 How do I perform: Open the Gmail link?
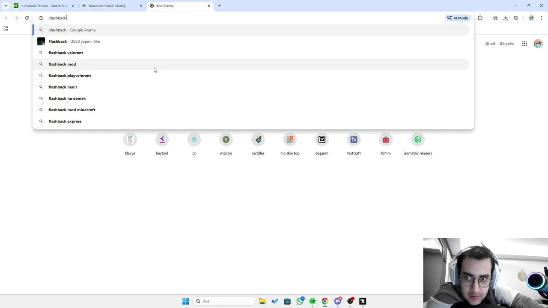(490, 44)
